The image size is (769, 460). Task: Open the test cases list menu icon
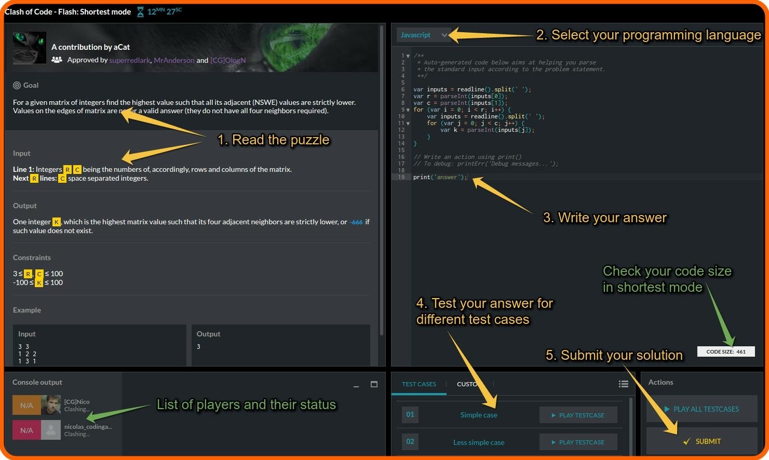pyautogui.click(x=624, y=384)
